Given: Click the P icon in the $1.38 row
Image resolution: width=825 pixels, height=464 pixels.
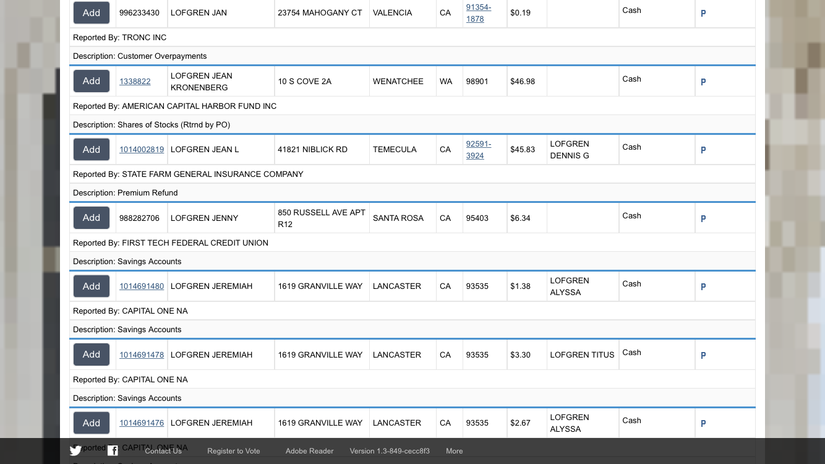Looking at the screenshot, I should click(x=703, y=286).
